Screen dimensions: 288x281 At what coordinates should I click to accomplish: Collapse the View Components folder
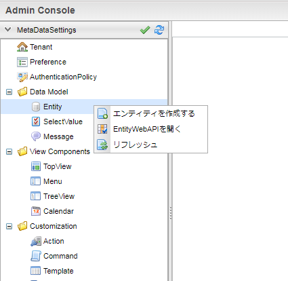[9, 151]
